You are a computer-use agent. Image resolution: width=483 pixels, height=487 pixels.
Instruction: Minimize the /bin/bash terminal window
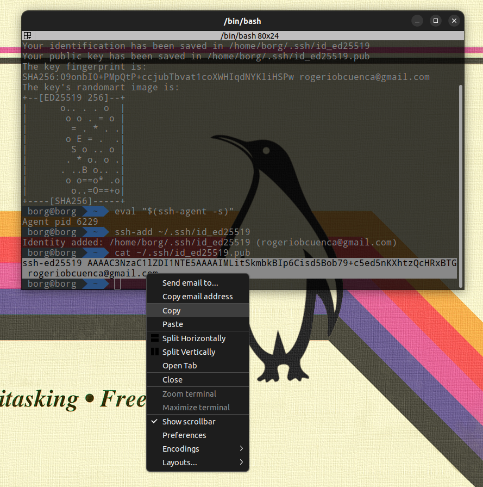click(x=417, y=21)
